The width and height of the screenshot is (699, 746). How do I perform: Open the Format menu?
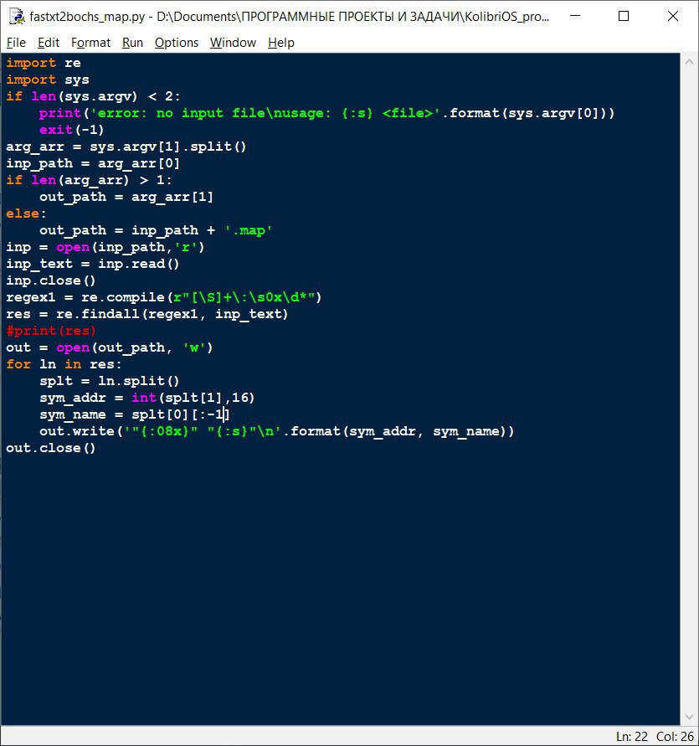pos(90,43)
